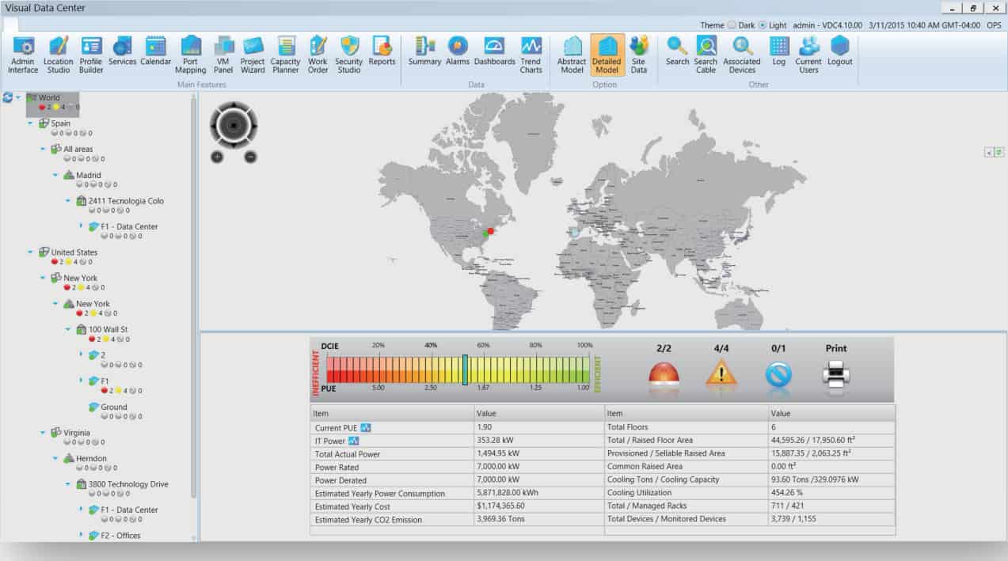Open the Alarms view
The width and height of the screenshot is (1008, 561).
point(458,51)
